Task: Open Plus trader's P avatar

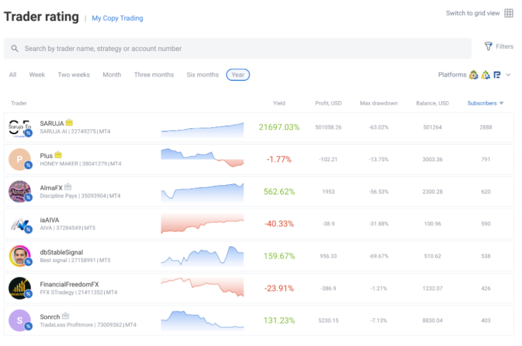Action: [x=20, y=160]
